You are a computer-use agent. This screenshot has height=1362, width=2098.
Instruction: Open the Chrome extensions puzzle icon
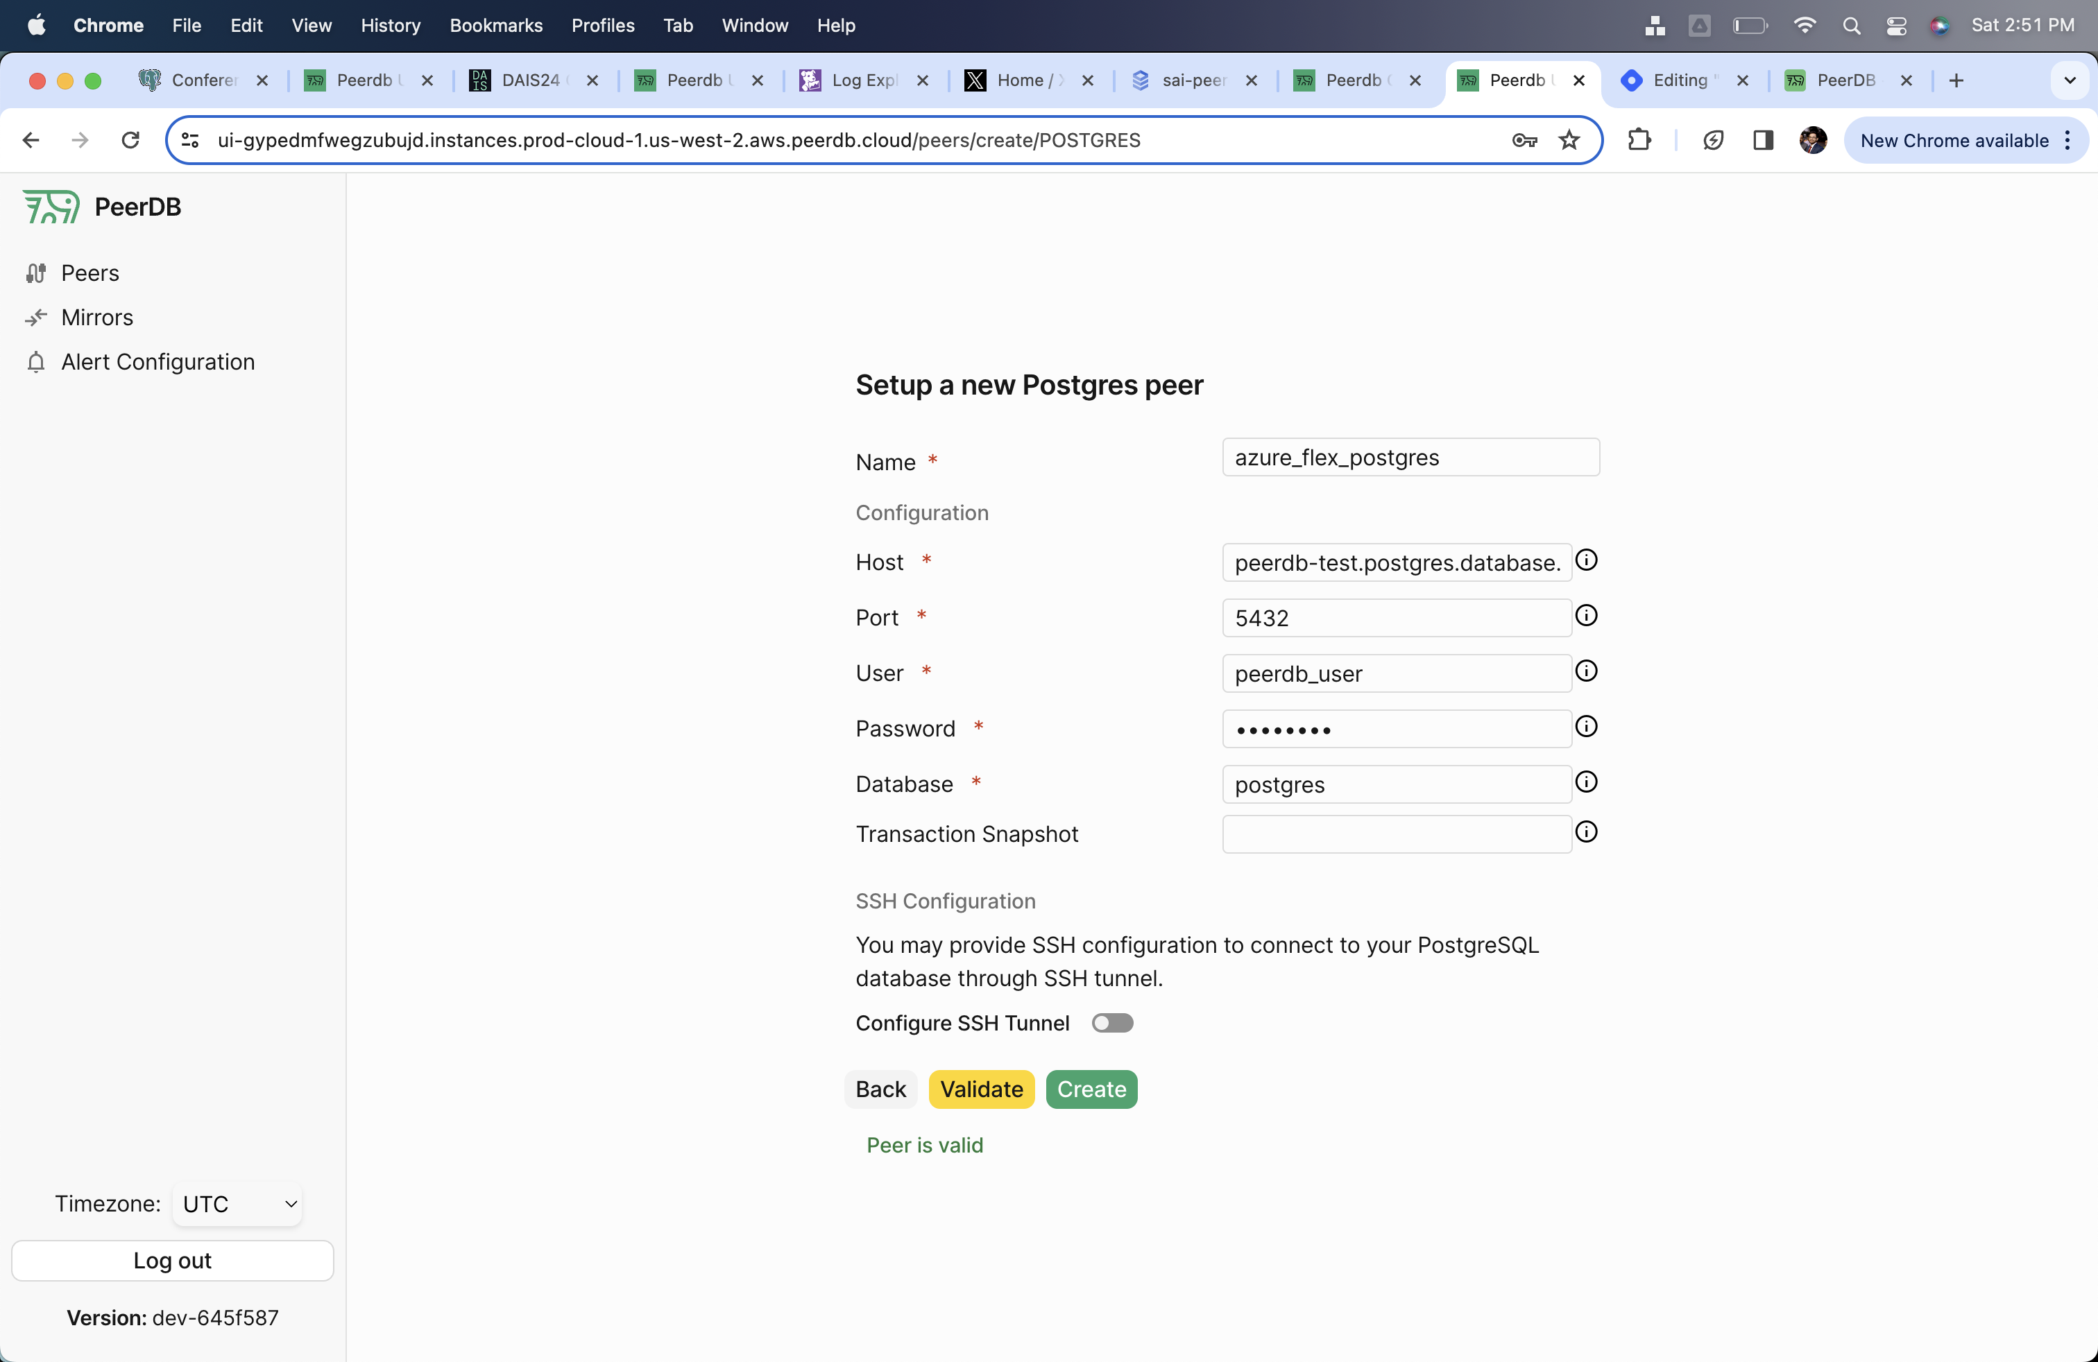(x=1639, y=140)
